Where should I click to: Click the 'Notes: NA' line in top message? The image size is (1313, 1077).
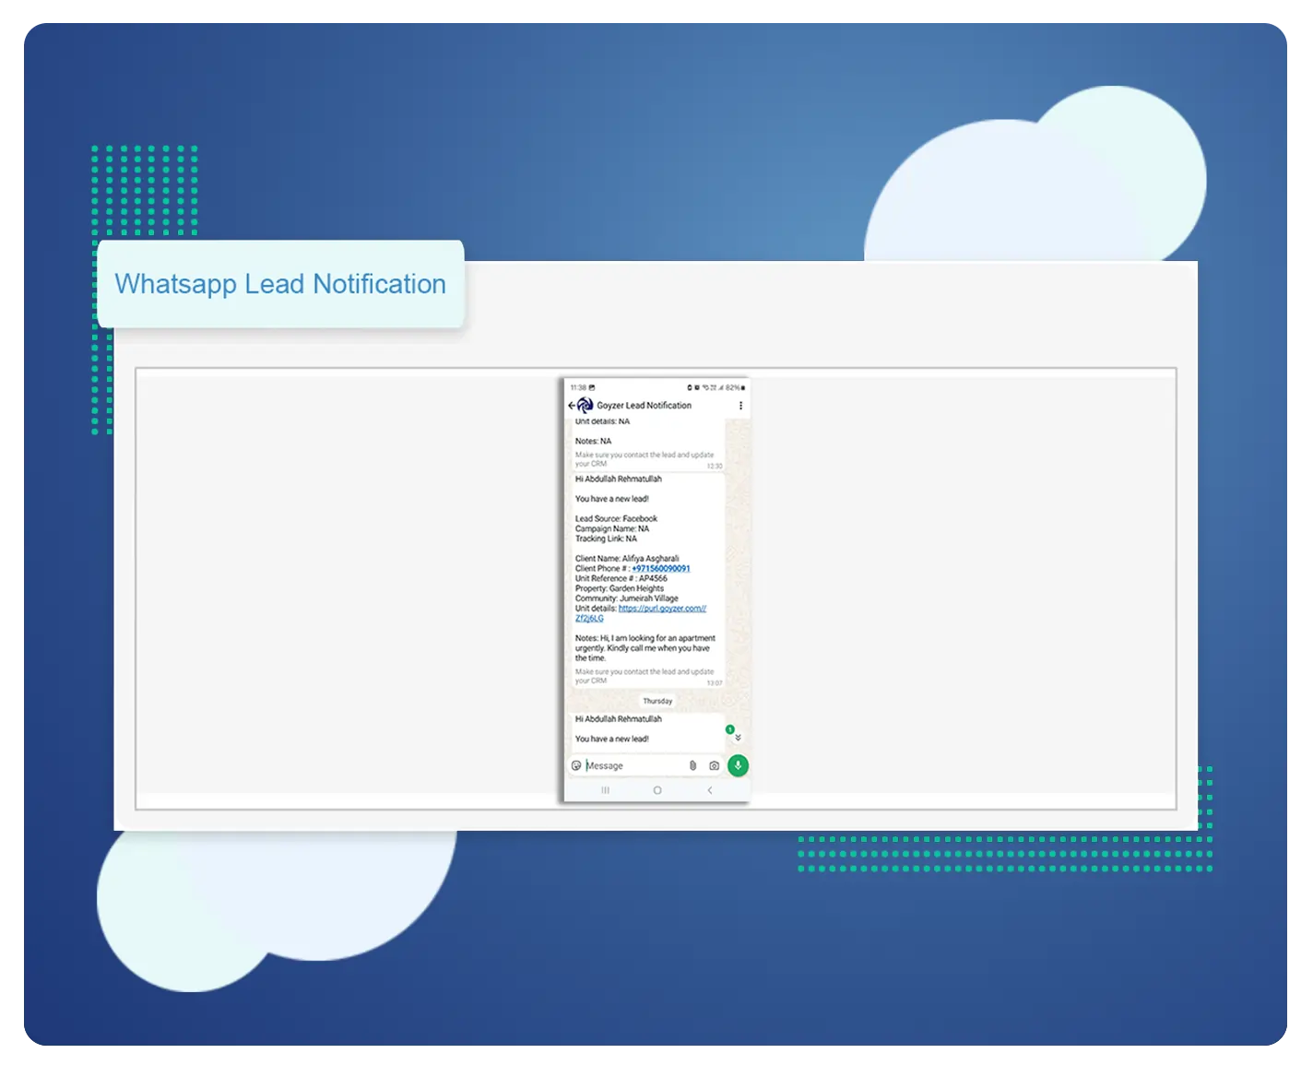click(x=593, y=442)
